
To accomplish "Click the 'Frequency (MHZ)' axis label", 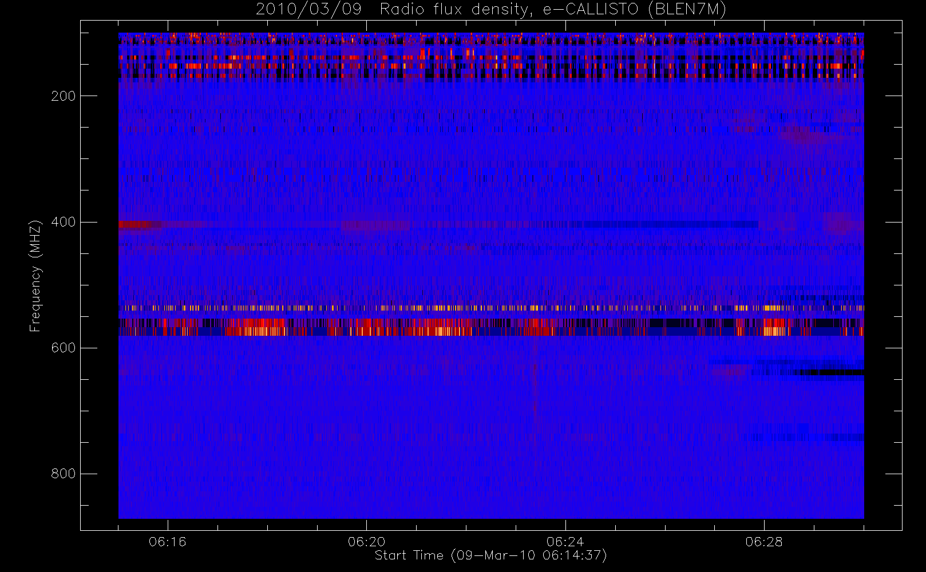I will click(x=35, y=276).
